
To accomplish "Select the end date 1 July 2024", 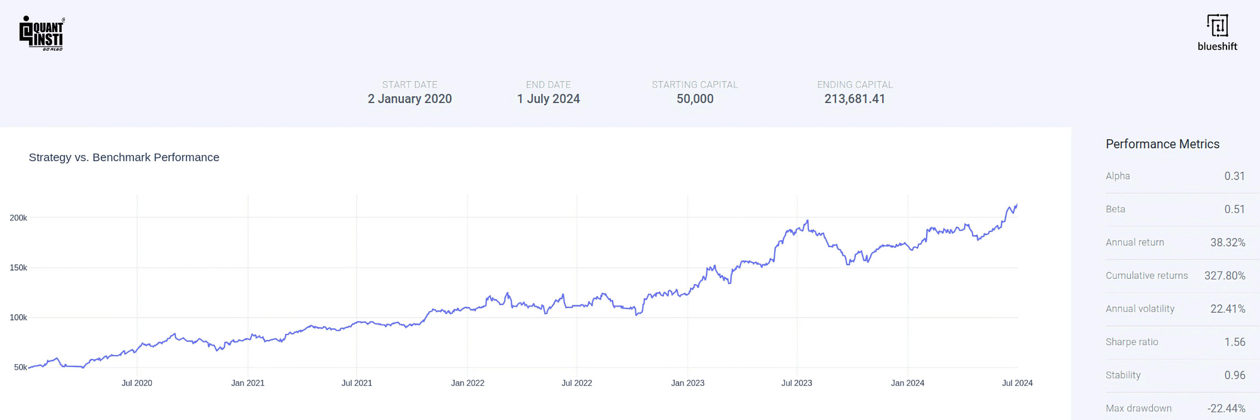I will click(x=548, y=99).
